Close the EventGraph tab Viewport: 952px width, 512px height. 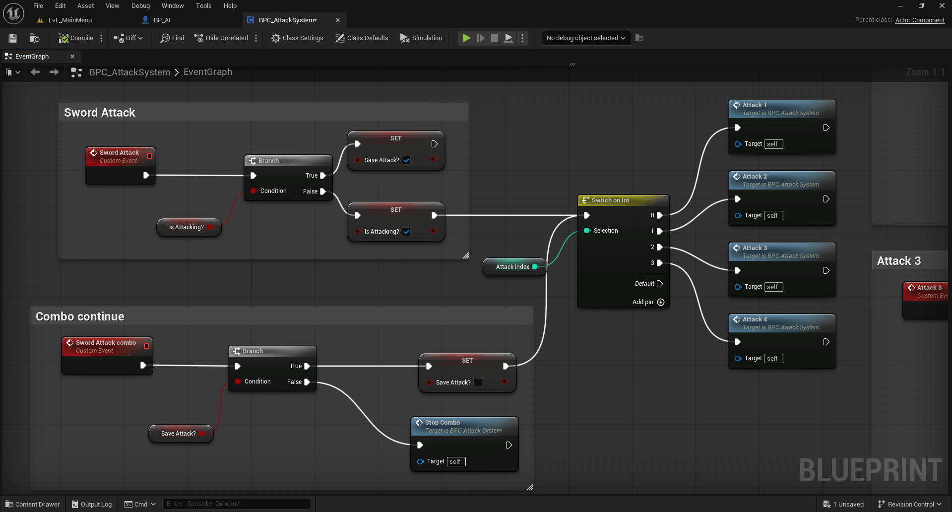72,57
